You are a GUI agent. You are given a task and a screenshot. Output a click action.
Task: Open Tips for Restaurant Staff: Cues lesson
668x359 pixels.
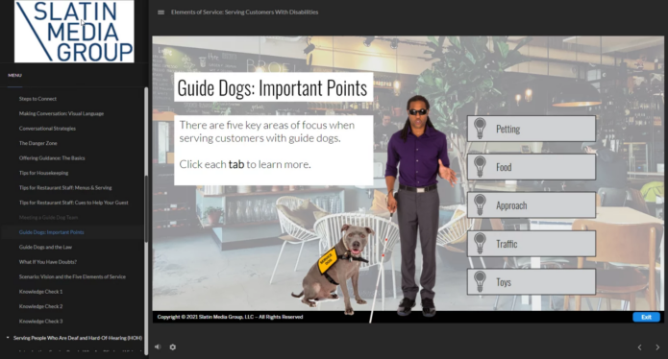click(74, 203)
